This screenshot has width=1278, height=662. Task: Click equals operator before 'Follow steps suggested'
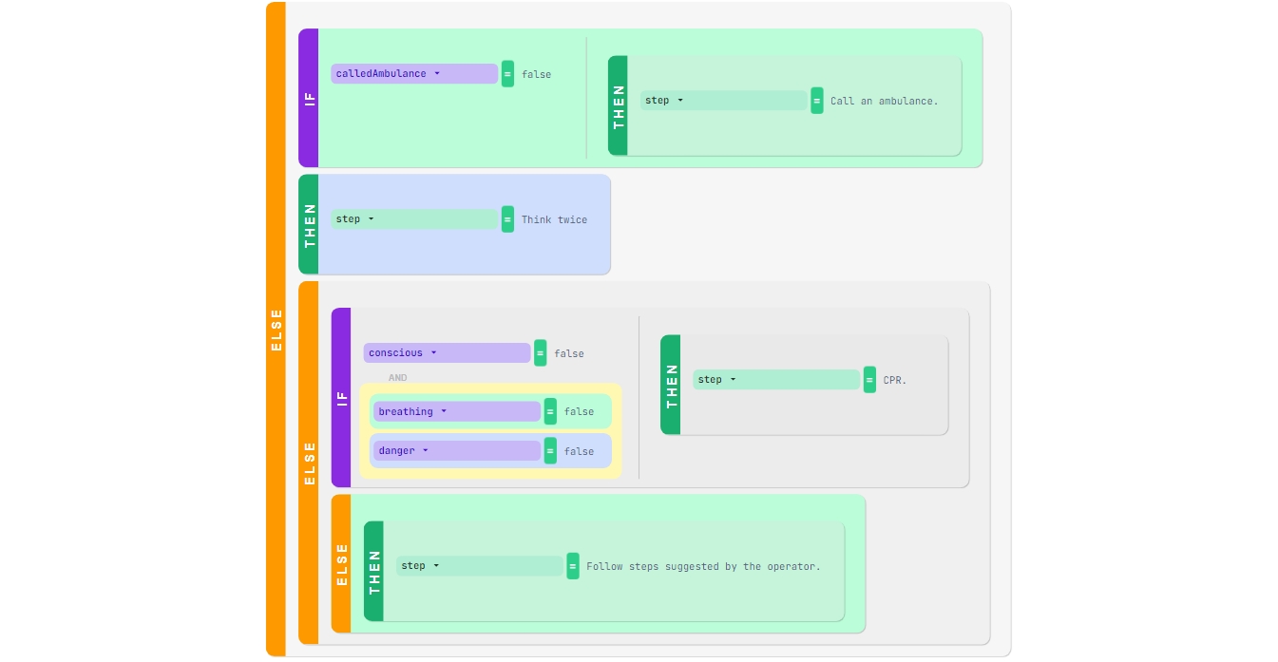(573, 566)
